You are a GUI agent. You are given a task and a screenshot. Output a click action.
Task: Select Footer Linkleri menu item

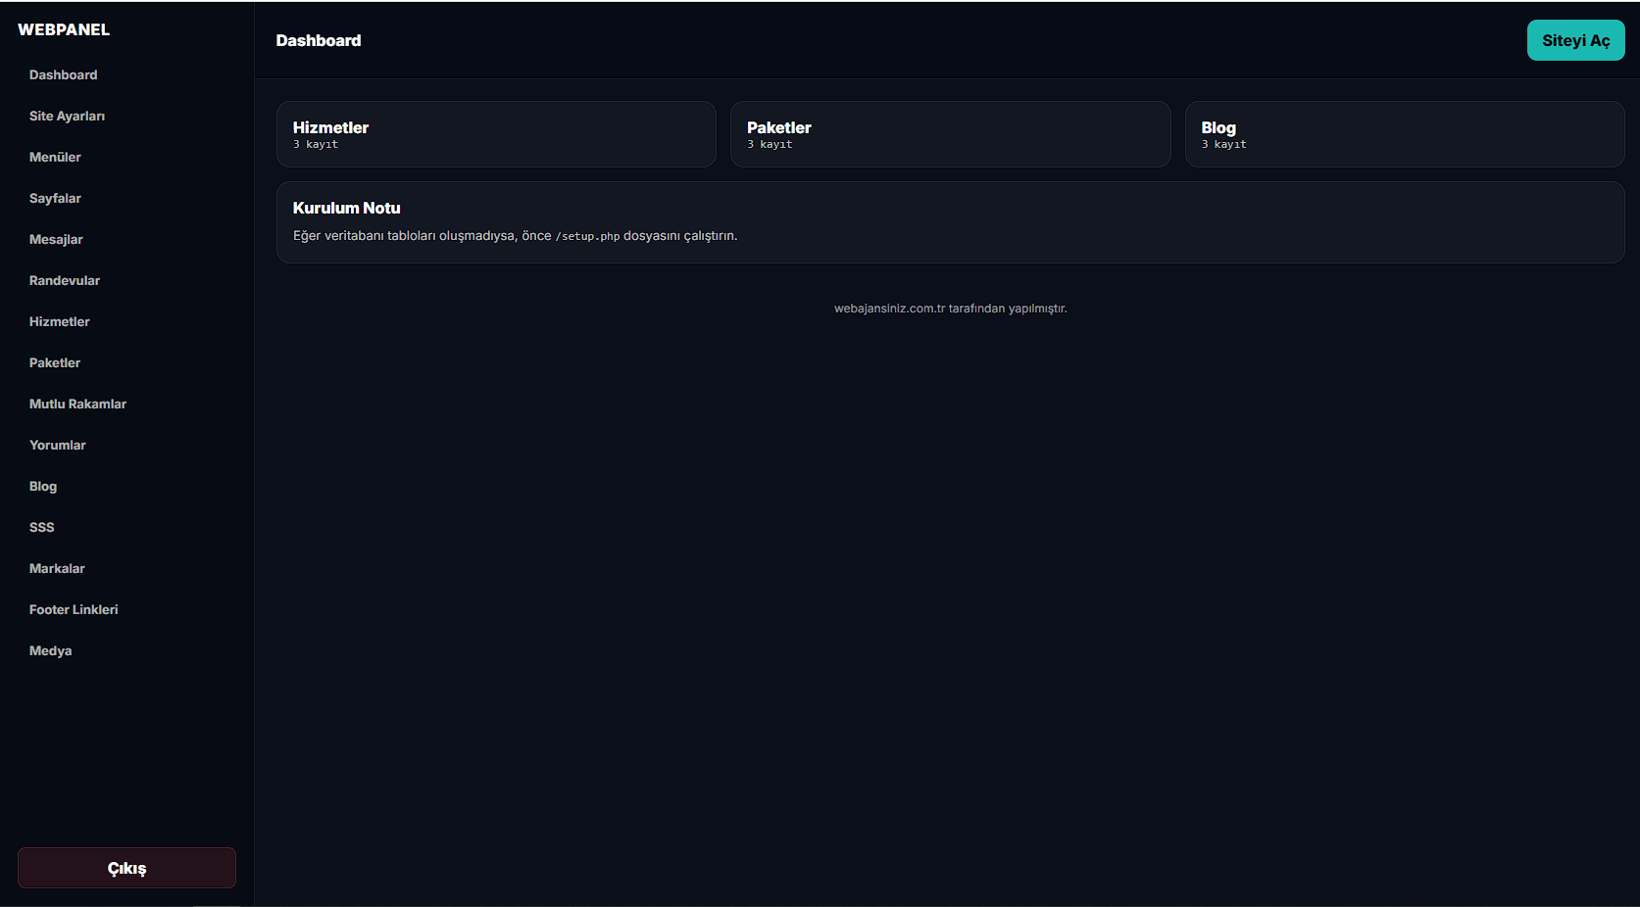[x=74, y=610]
